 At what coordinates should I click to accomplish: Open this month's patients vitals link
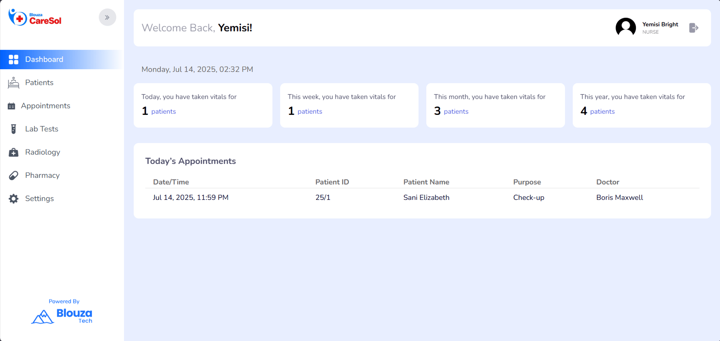456,112
